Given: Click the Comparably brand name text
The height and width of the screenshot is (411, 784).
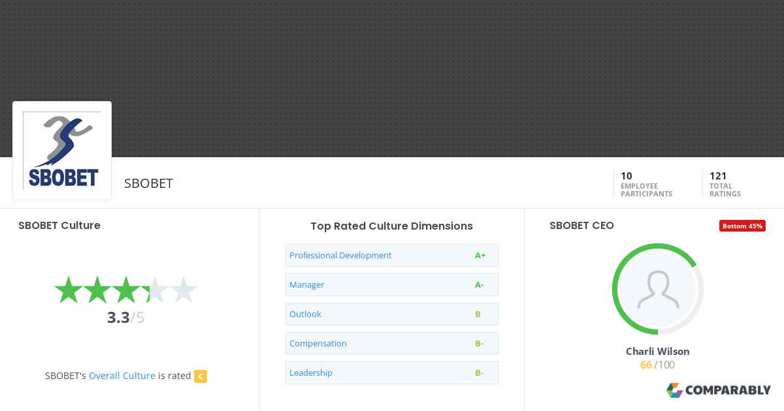Looking at the screenshot, I should pyautogui.click(x=728, y=390).
